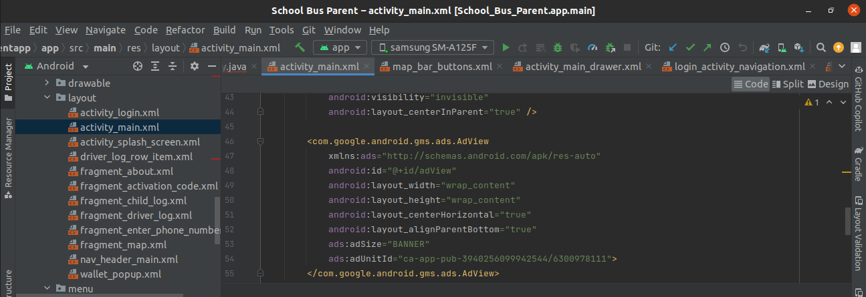Toggle the Layout Validation tool window
Screen dimensions: 866x297
[x=858, y=234]
